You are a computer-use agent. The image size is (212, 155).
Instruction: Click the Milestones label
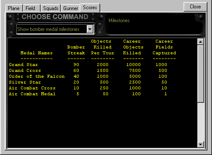click(x=119, y=20)
